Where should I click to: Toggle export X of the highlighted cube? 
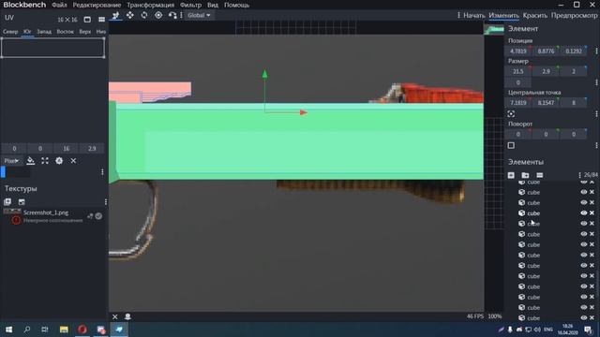(x=592, y=212)
